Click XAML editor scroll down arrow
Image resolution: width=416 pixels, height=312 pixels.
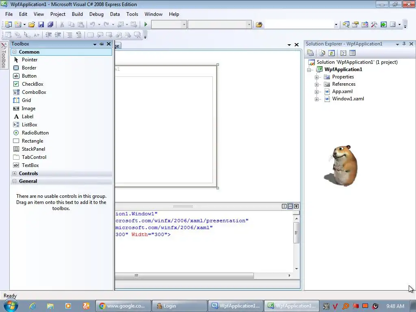point(296,269)
